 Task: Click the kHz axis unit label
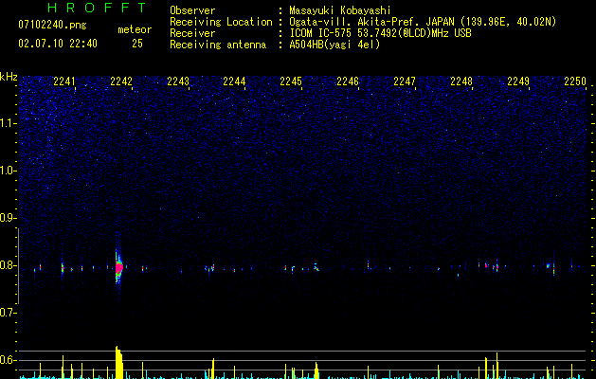pos(9,77)
